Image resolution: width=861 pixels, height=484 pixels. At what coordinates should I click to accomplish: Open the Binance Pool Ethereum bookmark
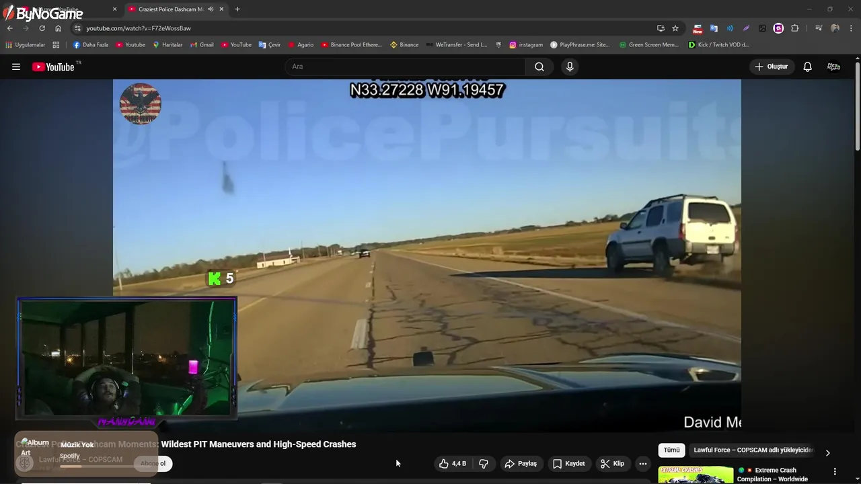pyautogui.click(x=351, y=45)
